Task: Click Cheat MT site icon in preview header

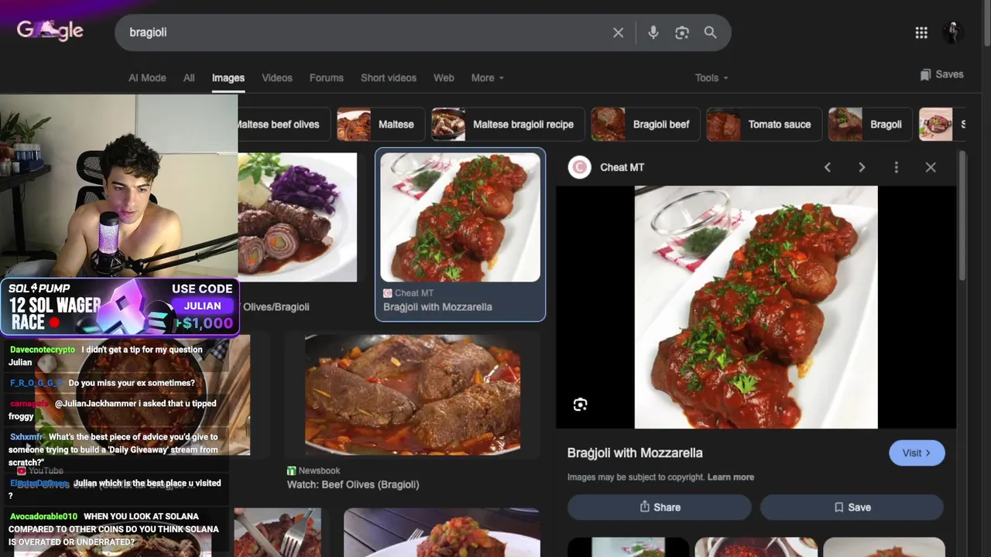Action: click(579, 167)
